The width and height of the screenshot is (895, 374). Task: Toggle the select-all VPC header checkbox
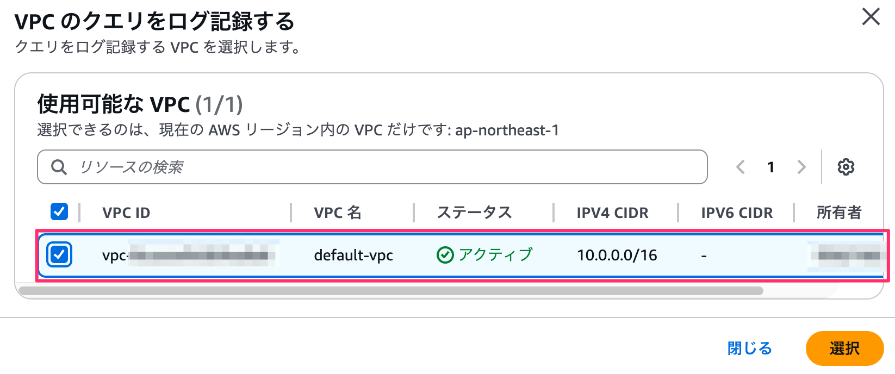pyautogui.click(x=59, y=212)
